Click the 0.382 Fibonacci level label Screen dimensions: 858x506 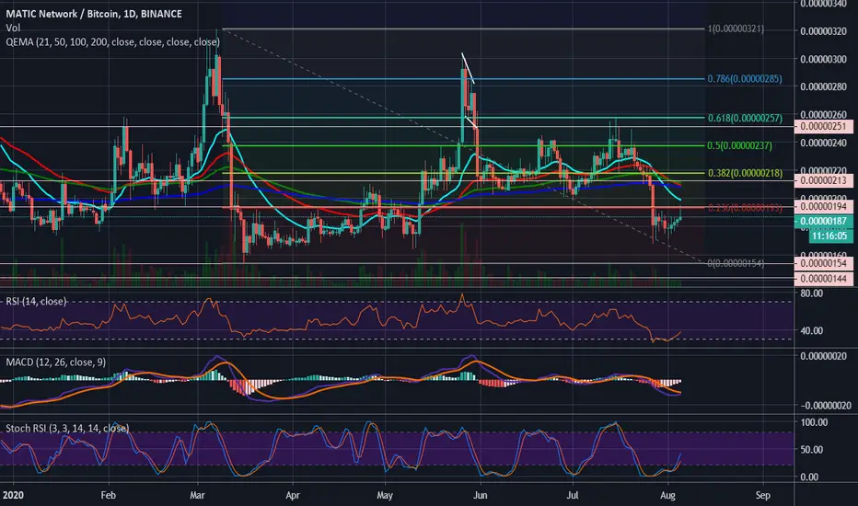point(745,173)
